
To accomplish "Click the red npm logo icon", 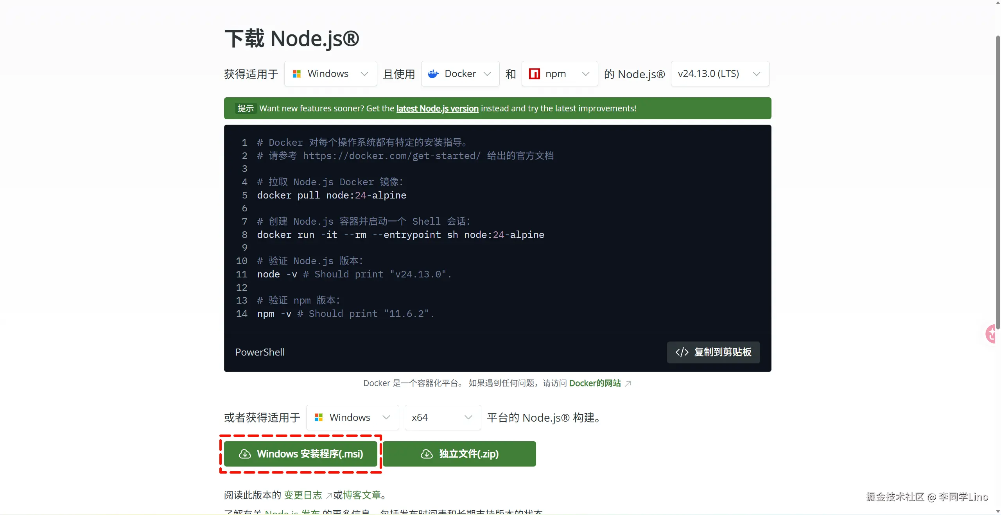I will click(x=534, y=74).
